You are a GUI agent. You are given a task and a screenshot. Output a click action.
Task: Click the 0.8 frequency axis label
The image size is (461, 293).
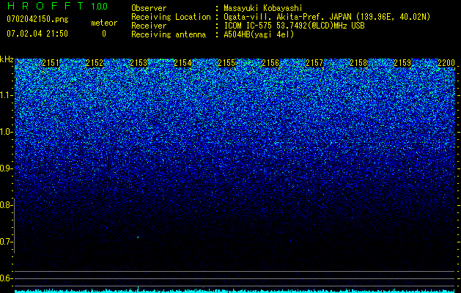pos(6,205)
